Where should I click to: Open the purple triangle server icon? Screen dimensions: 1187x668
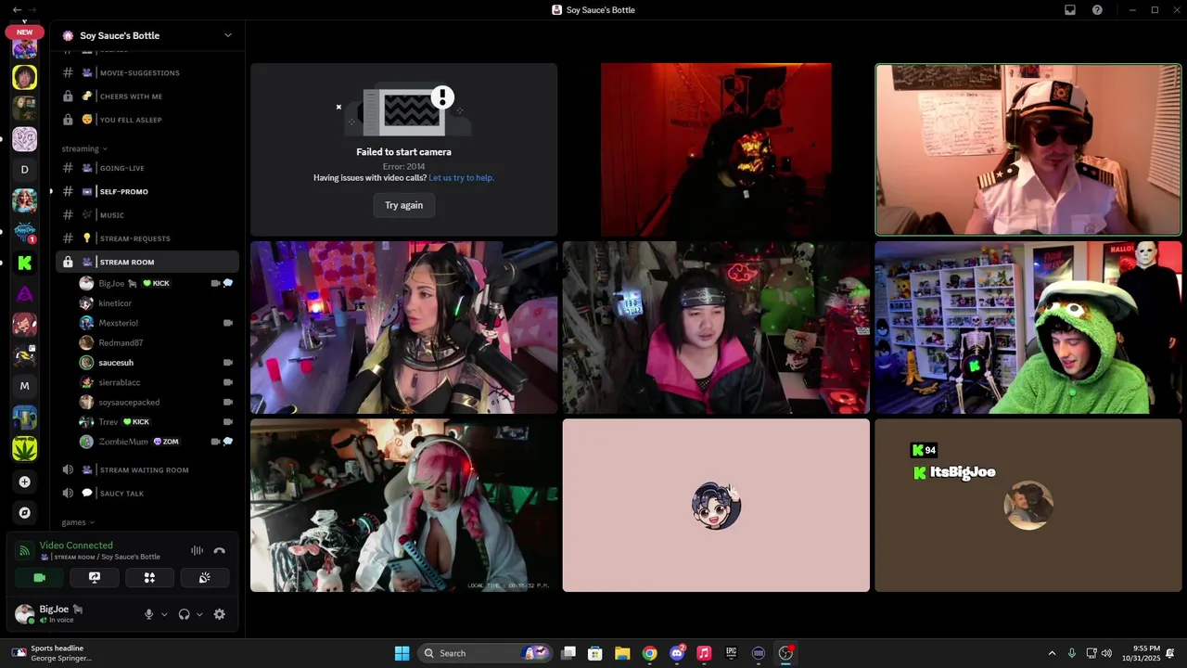[25, 294]
